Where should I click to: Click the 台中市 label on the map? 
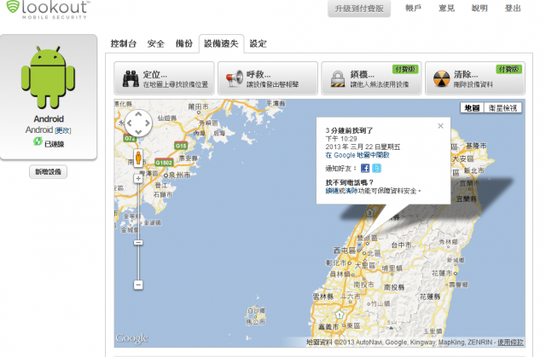401,245
